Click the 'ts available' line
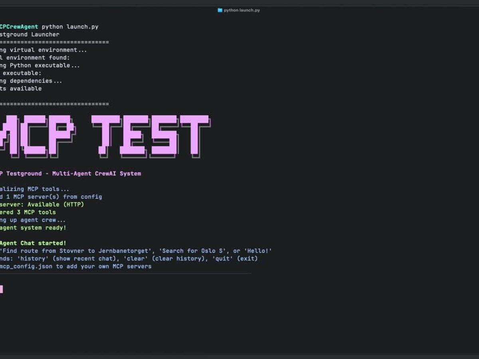Image resolution: width=479 pixels, height=359 pixels. [21, 89]
